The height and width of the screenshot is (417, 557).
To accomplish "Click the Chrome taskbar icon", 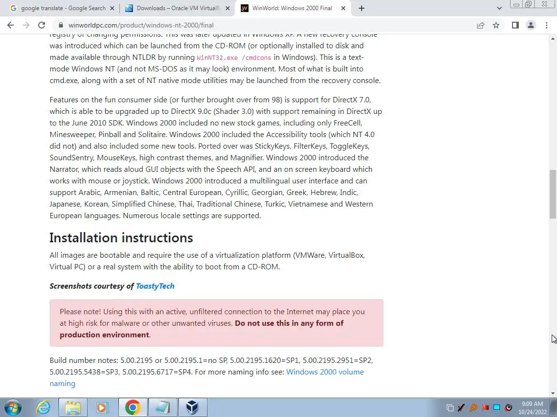I will [132, 407].
